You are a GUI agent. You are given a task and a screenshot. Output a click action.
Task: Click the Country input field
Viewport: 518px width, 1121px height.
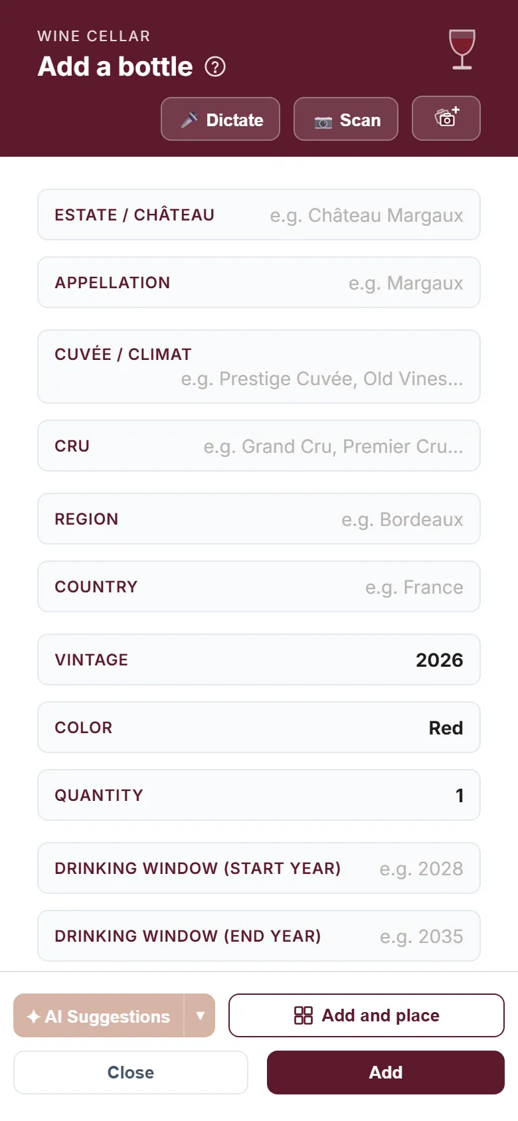point(259,586)
